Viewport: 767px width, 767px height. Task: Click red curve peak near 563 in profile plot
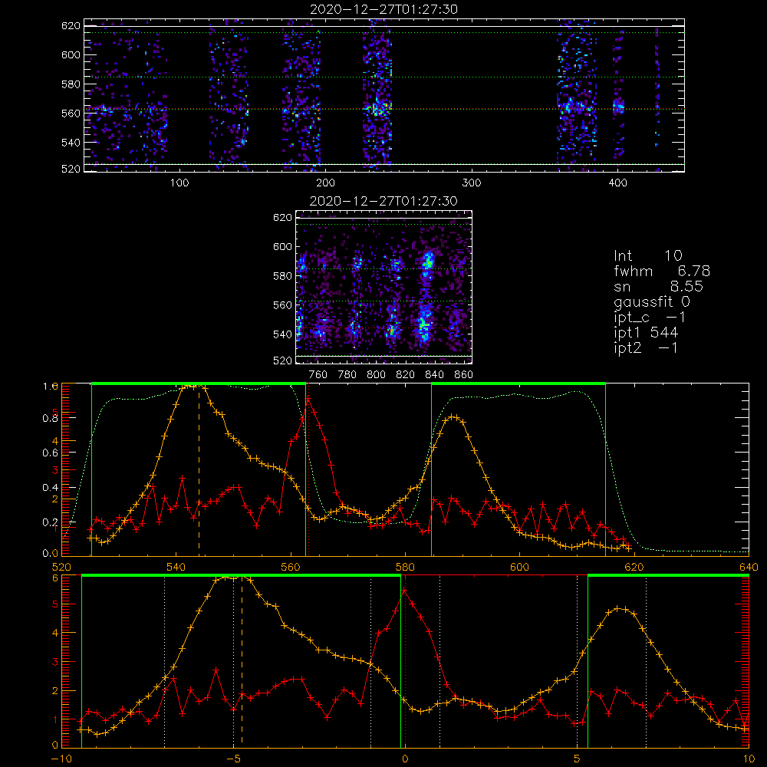click(308, 400)
